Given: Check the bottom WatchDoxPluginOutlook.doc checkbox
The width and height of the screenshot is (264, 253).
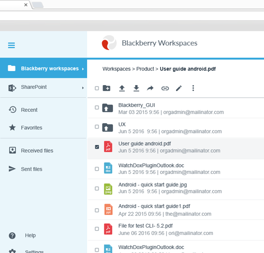Looking at the screenshot, I should pyautogui.click(x=97, y=250).
